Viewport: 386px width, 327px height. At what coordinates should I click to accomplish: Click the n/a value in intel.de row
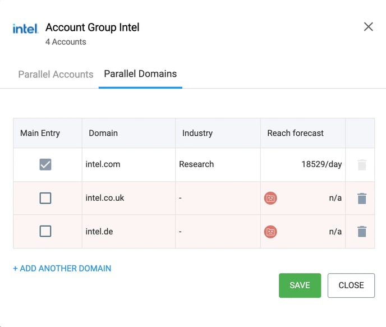pos(336,232)
